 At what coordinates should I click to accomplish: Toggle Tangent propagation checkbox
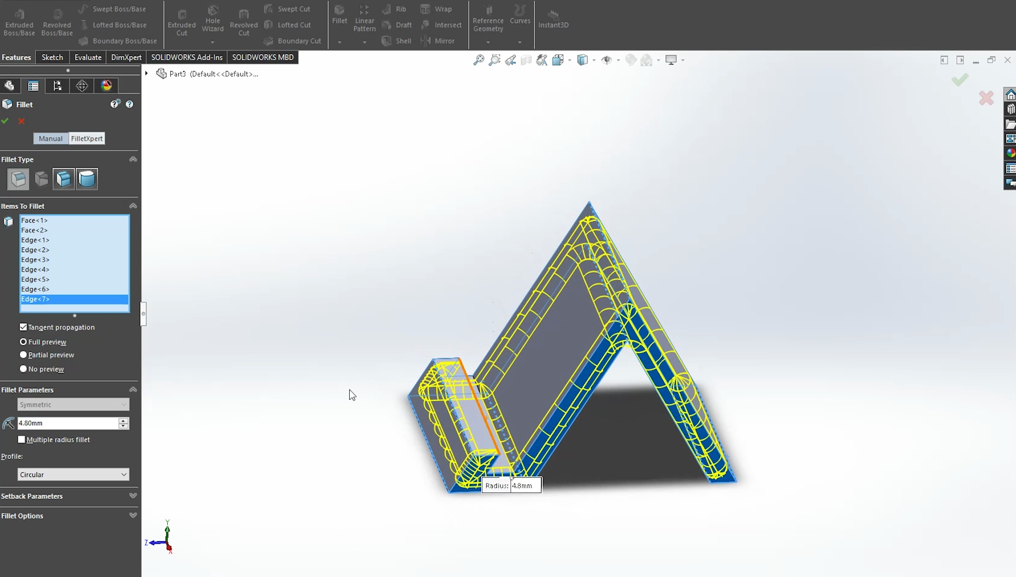tap(23, 327)
